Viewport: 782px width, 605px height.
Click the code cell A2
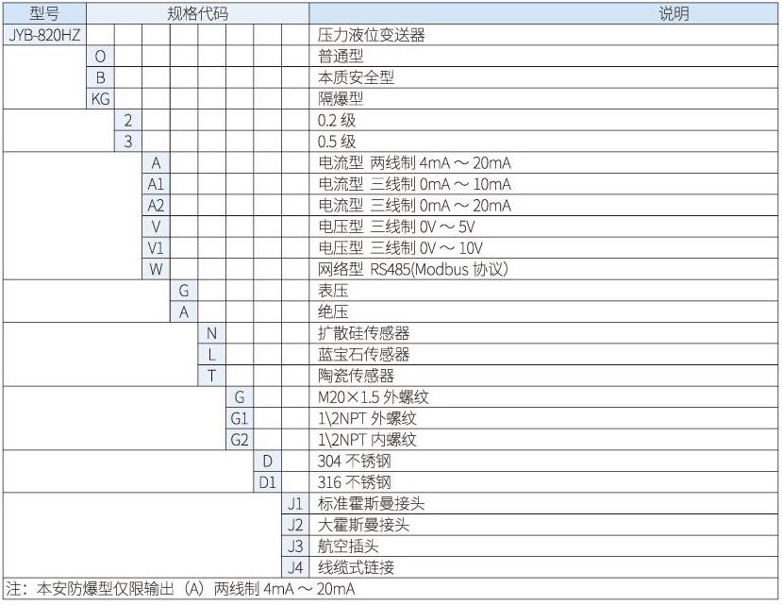(x=156, y=205)
